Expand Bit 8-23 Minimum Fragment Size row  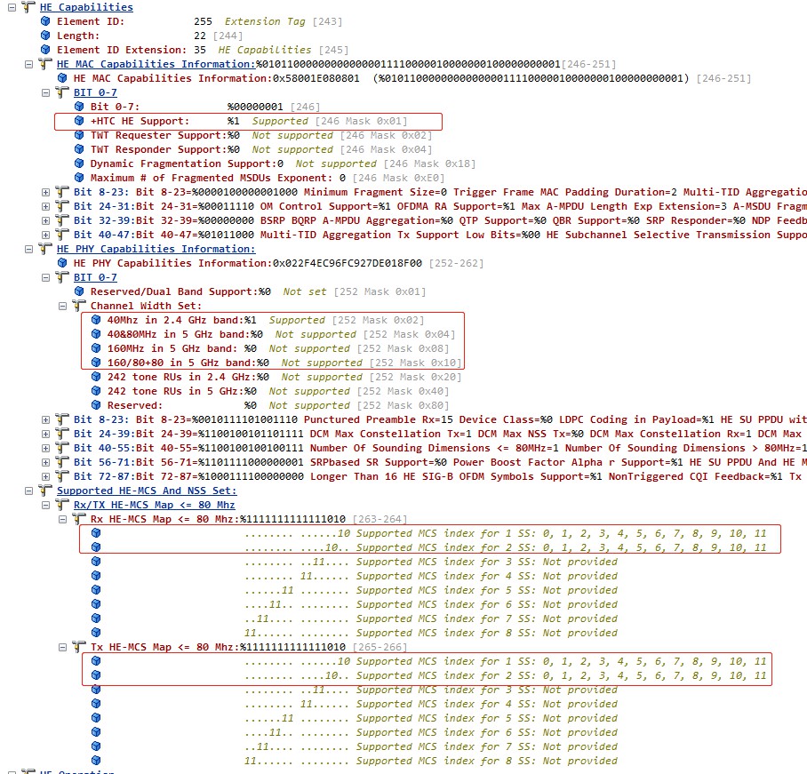point(46,192)
